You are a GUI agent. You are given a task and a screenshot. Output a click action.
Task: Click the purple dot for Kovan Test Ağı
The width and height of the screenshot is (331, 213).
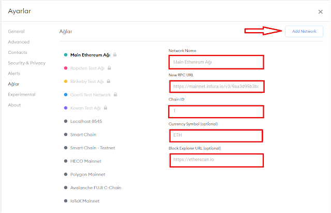pyautogui.click(x=66, y=108)
